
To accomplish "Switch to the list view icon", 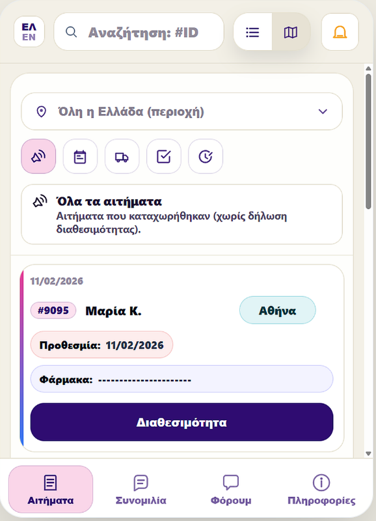I will (x=252, y=31).
